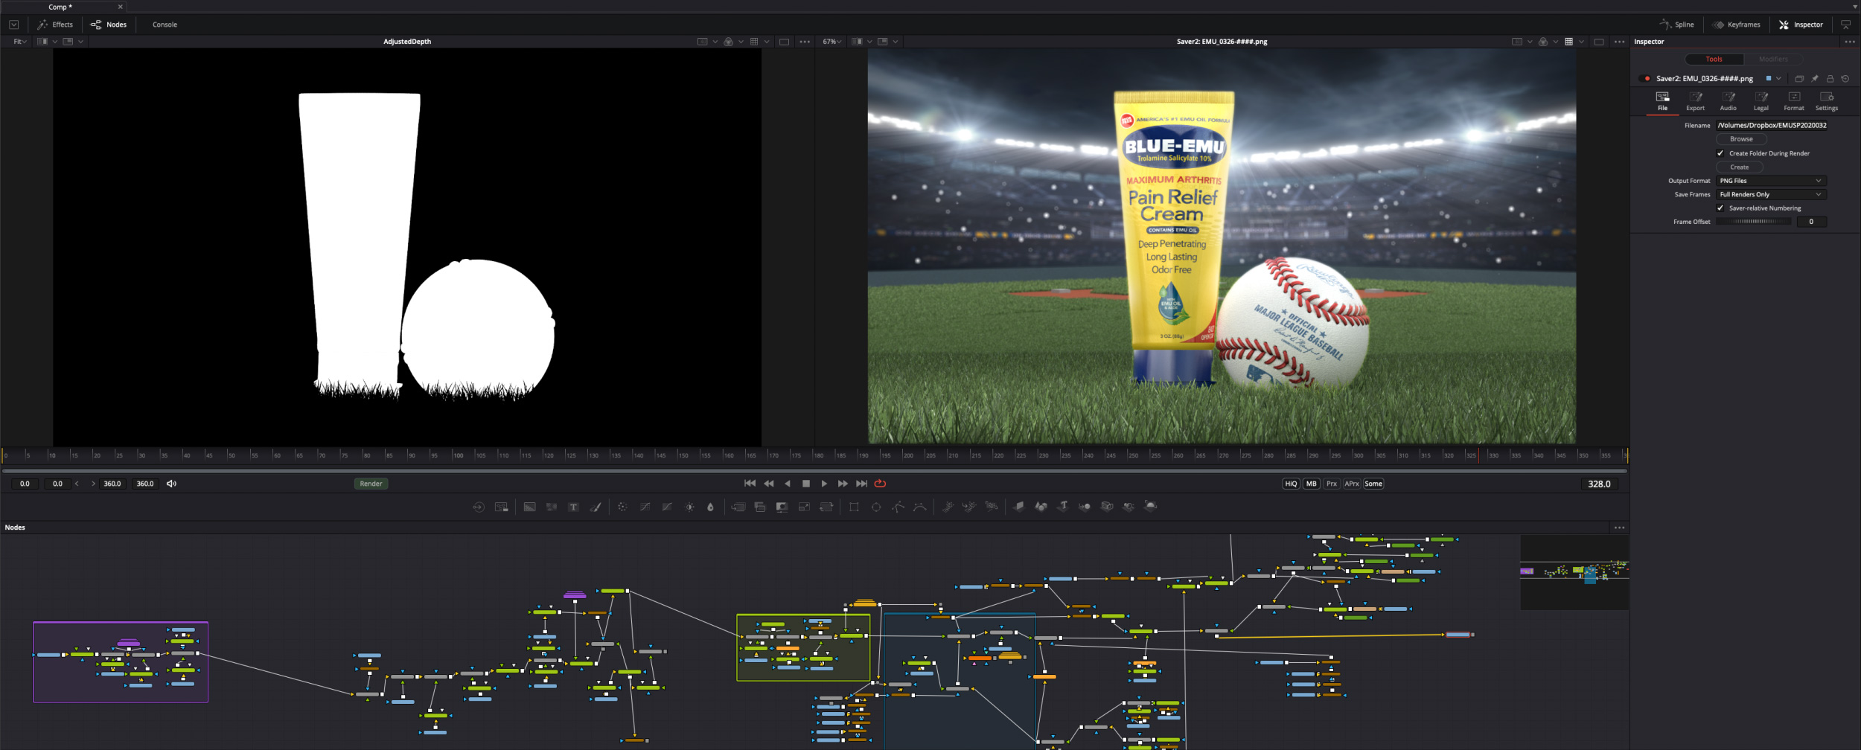Expand workspace dropdown at top left
This screenshot has width=1861, height=750.
tap(13, 25)
